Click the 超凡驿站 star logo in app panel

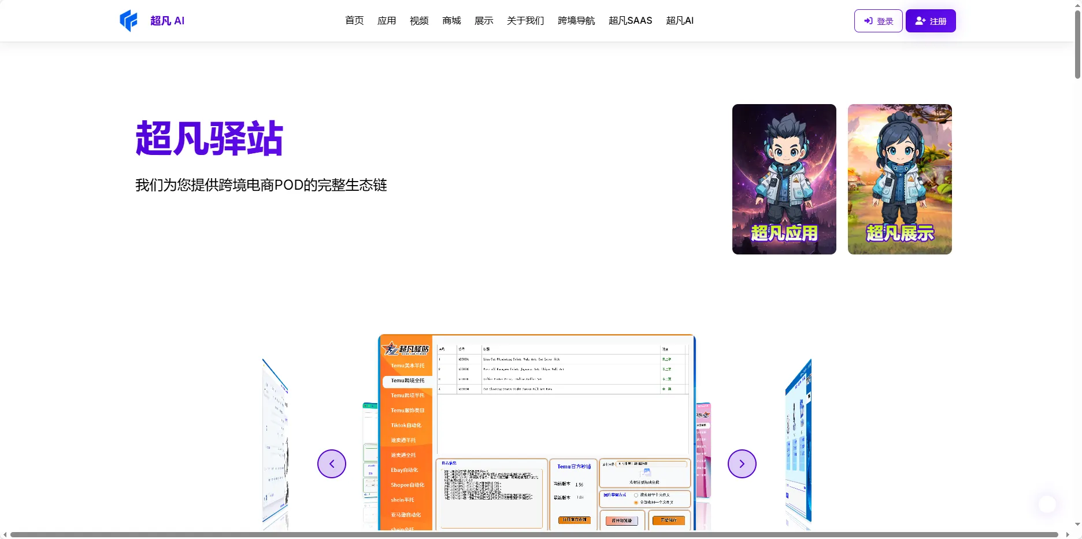(391, 349)
